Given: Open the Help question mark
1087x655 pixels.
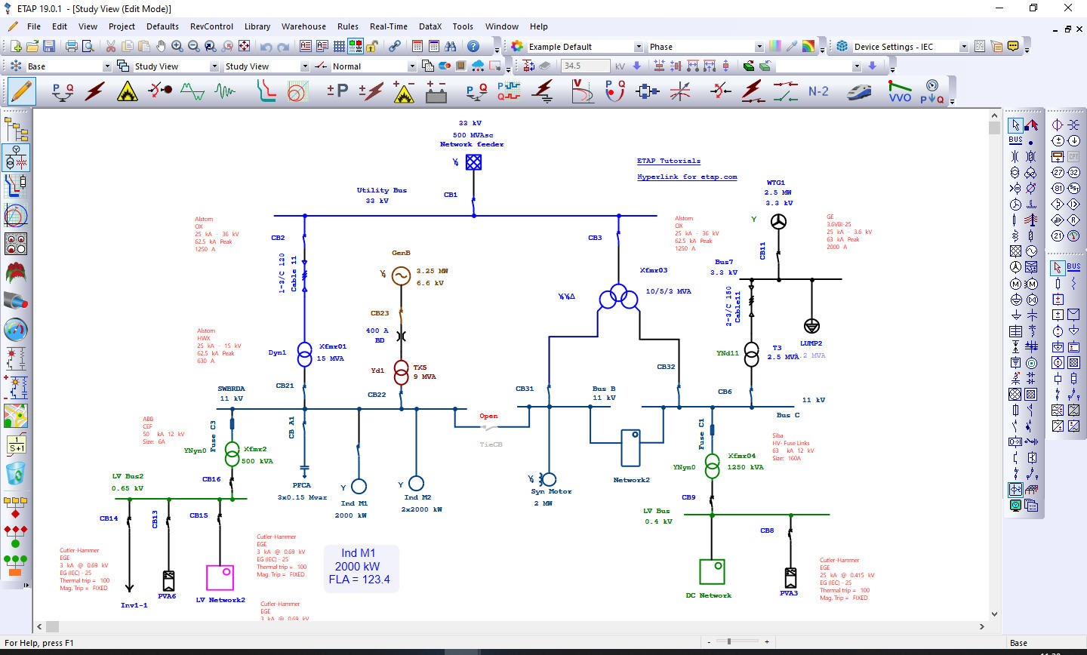Looking at the screenshot, I should coord(473,46).
